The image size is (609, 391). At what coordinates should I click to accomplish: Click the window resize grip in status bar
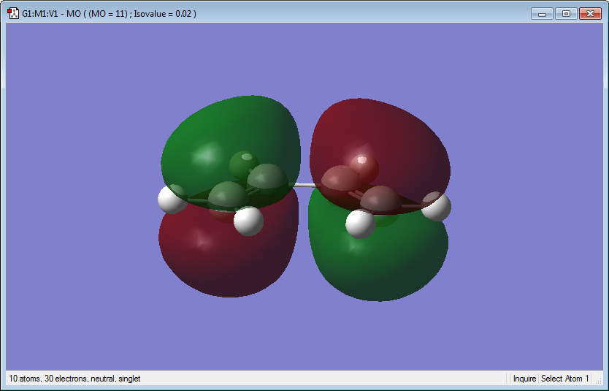tap(598, 381)
